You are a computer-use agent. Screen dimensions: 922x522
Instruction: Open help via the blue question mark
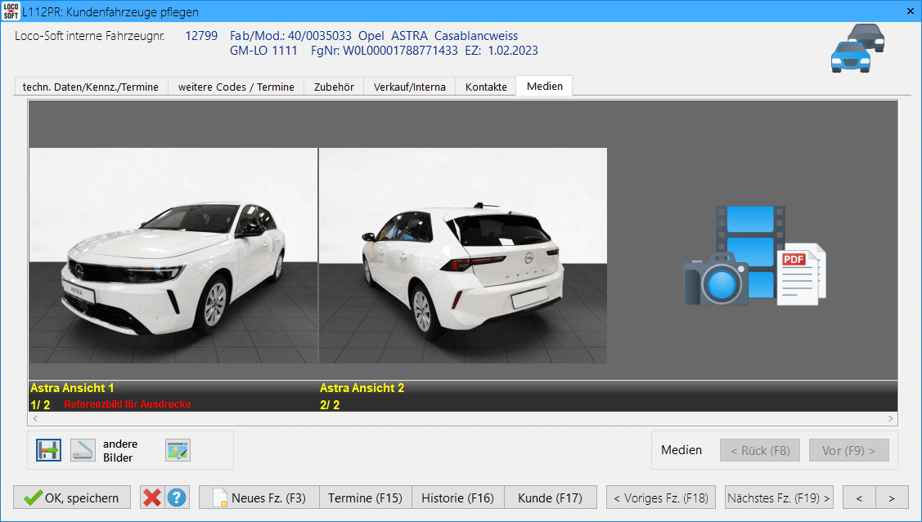(x=177, y=497)
